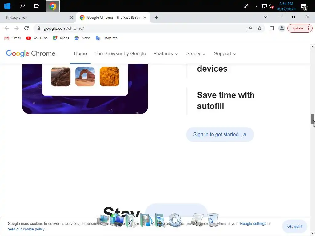This screenshot has height=236, width=315.
Task: Open the Computer icon in the dock
Action: tap(103, 220)
